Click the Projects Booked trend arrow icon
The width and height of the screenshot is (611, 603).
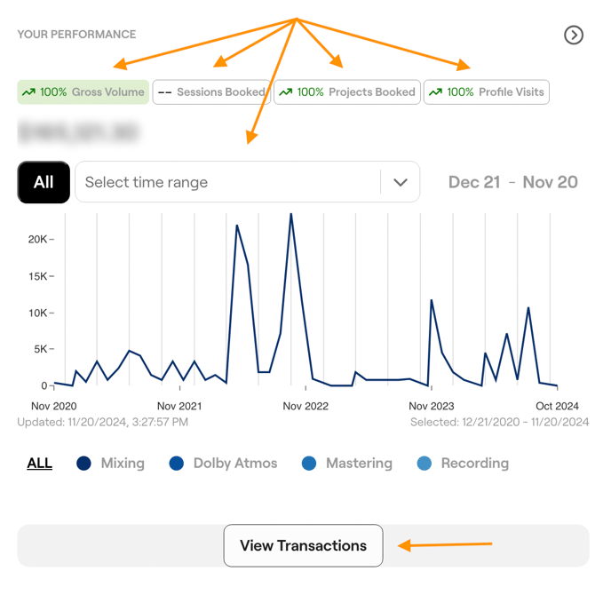(x=285, y=92)
